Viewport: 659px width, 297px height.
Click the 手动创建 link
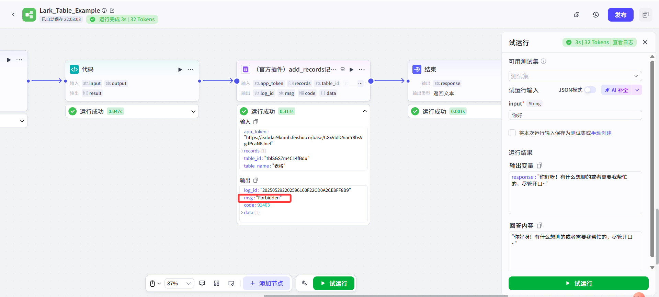click(x=601, y=133)
